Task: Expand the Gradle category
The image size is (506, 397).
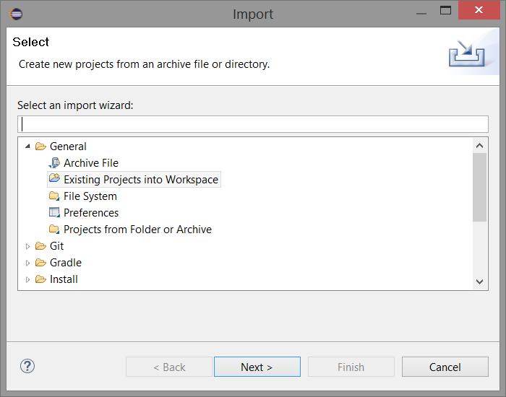Action: pos(27,263)
